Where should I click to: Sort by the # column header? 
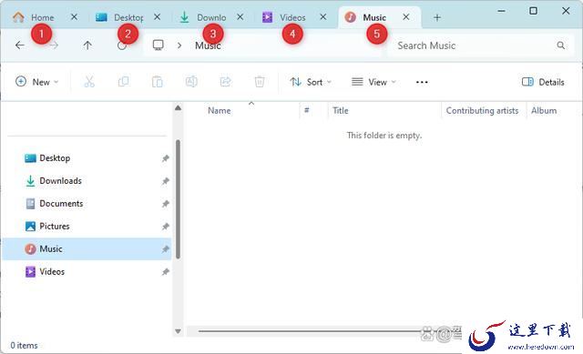click(x=307, y=110)
